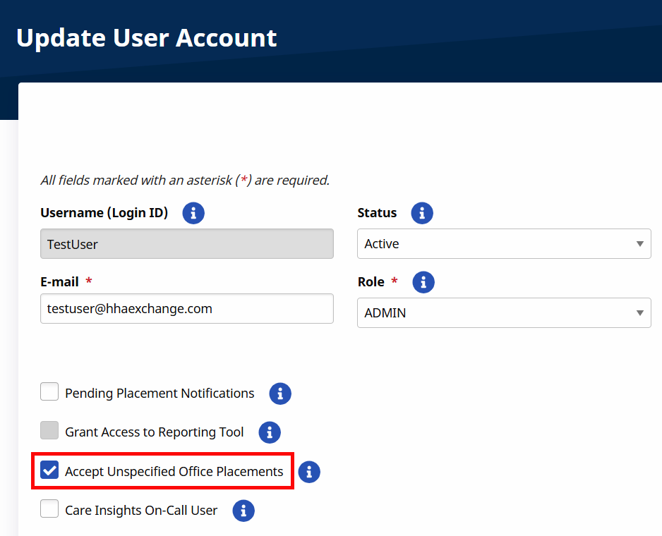Show the info tooltip for Role

[x=423, y=283]
